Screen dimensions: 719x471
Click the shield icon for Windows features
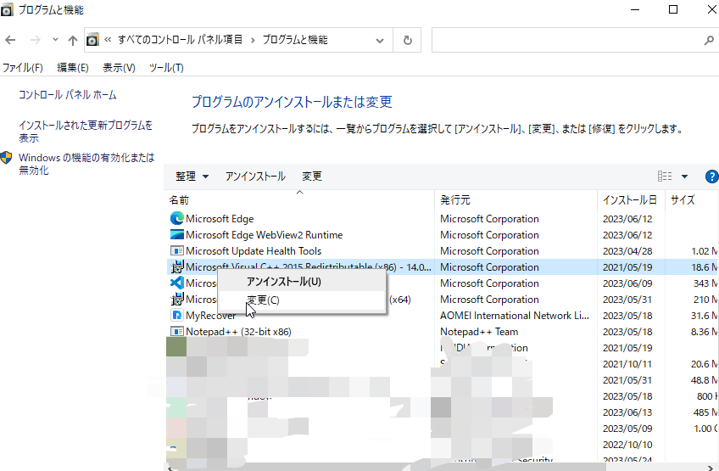(6, 158)
